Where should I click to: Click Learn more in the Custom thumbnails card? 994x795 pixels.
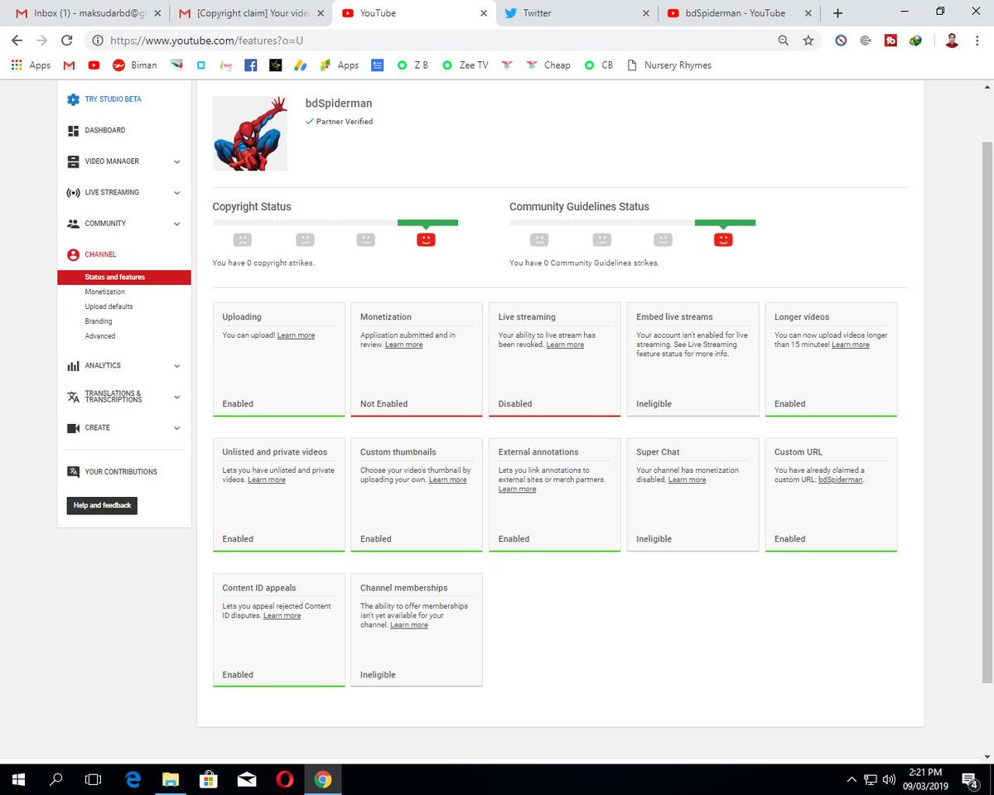447,479
